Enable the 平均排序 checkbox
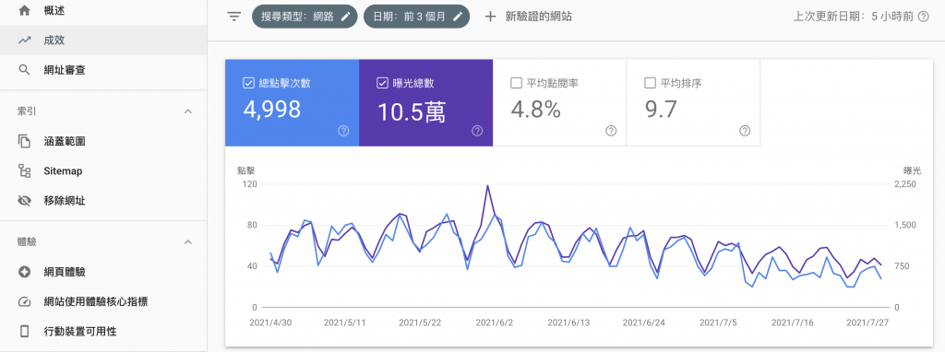This screenshot has height=352, width=945. click(x=650, y=83)
